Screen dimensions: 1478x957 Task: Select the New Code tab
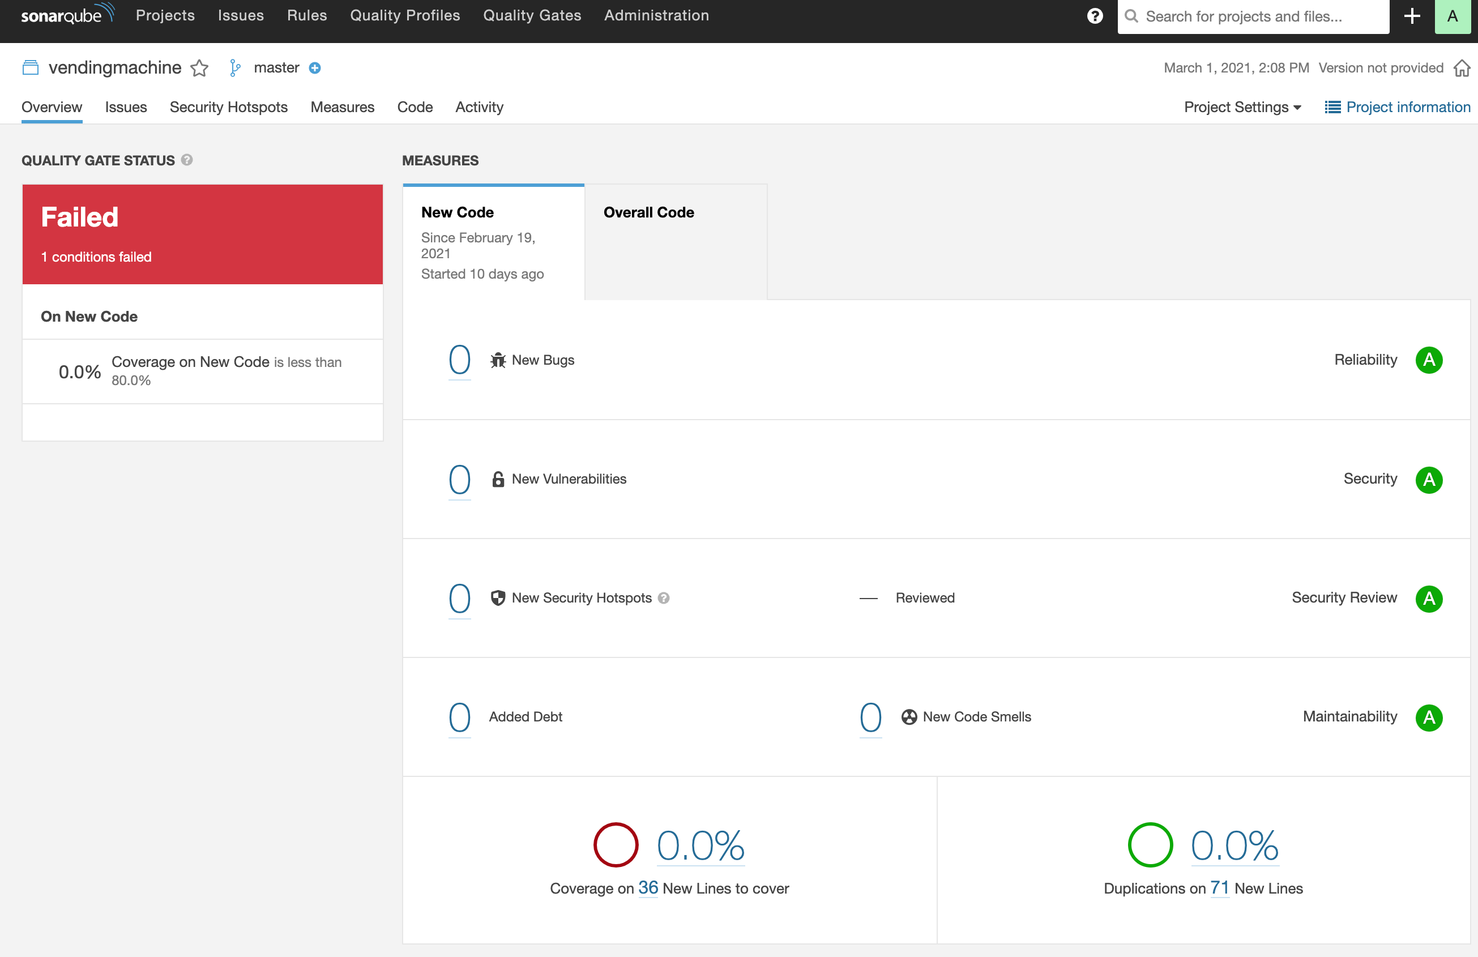pyautogui.click(x=457, y=212)
